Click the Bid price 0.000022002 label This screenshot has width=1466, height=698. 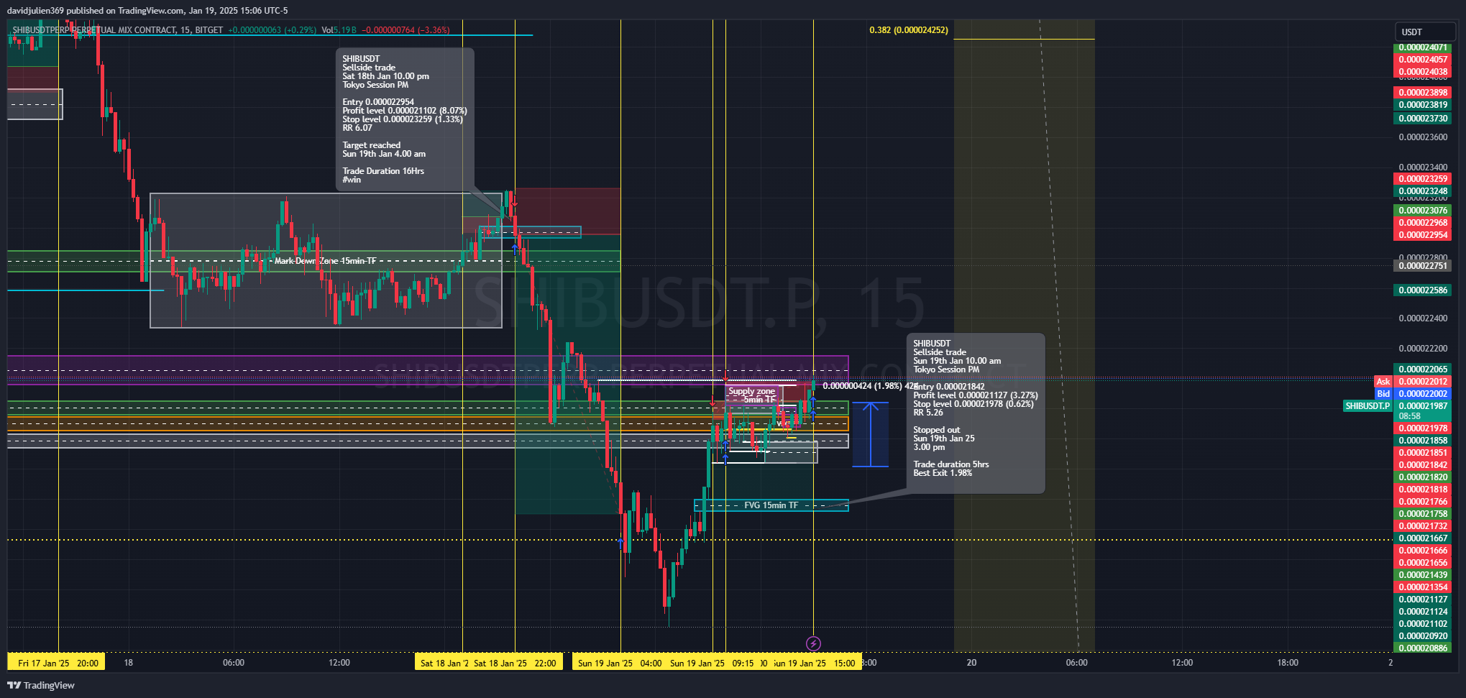pyautogui.click(x=1423, y=394)
